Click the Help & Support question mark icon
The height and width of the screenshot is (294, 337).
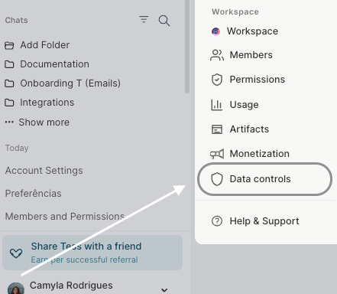pos(217,221)
